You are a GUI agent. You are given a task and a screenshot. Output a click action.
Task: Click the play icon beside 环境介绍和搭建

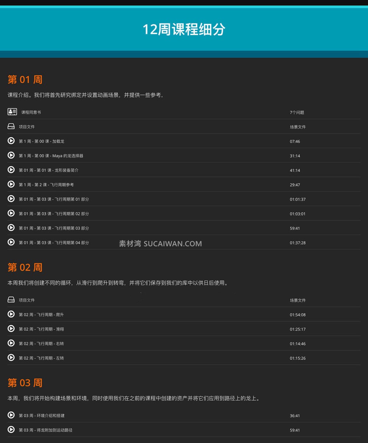(x=11, y=415)
